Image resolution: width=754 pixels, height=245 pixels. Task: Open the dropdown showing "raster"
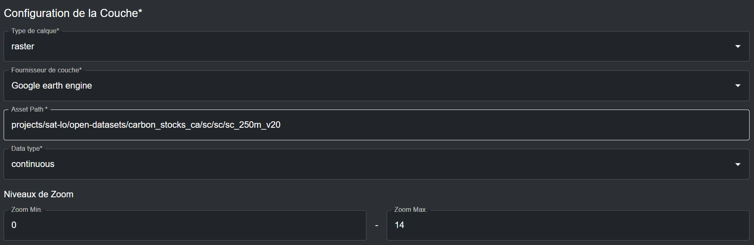coord(364,46)
